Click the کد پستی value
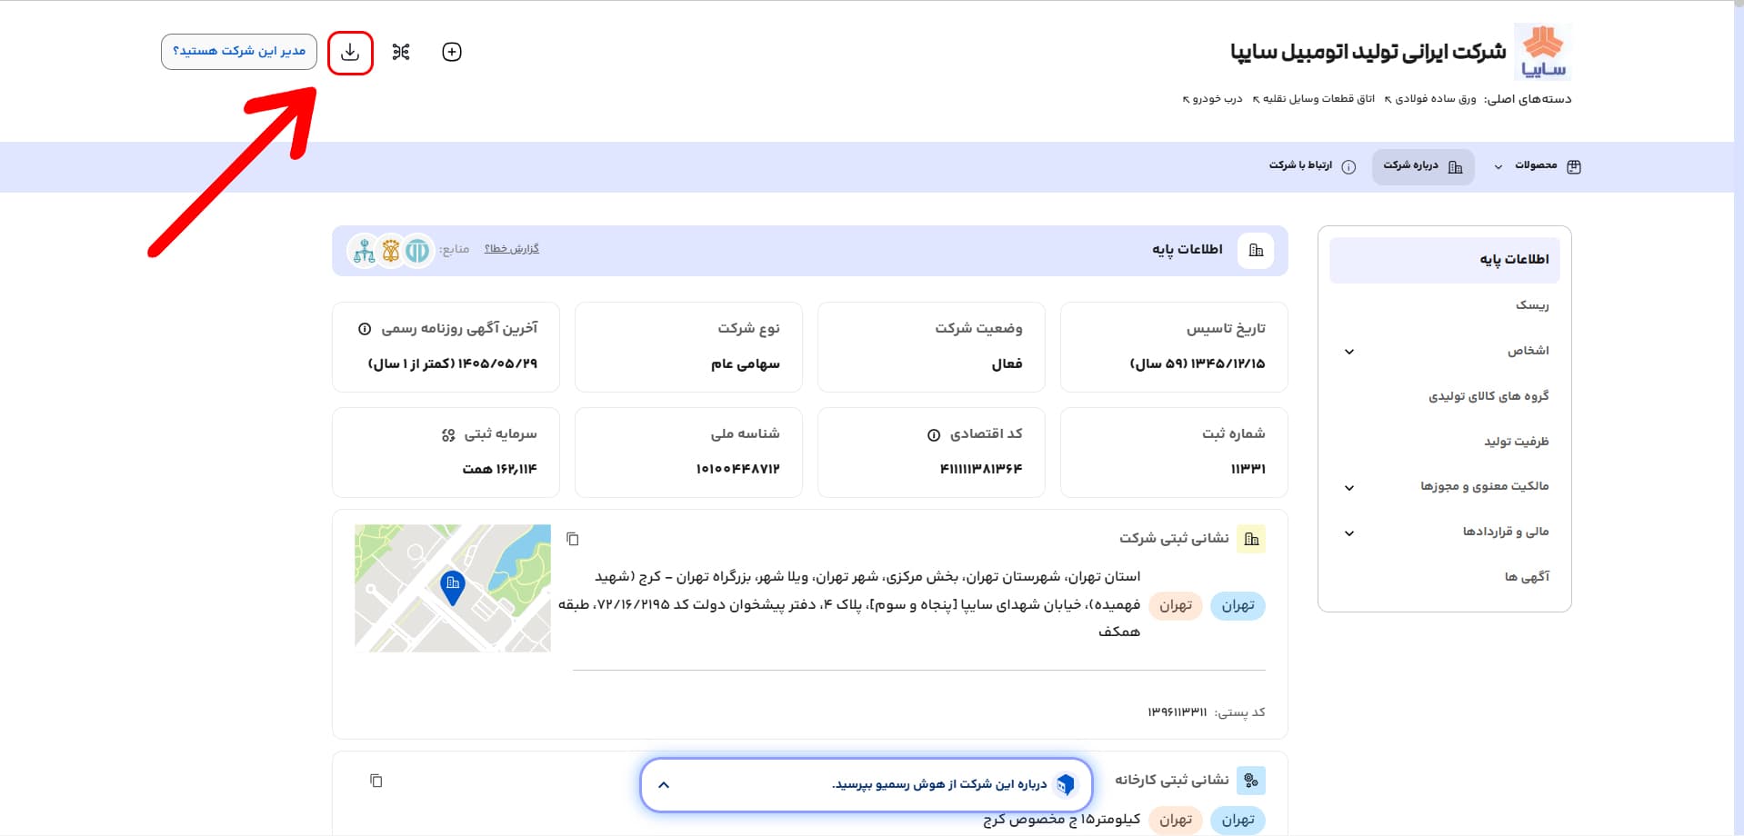 [x=1177, y=712]
